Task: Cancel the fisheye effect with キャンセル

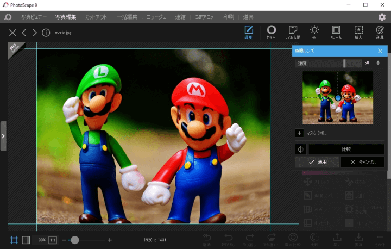Action: click(x=363, y=162)
